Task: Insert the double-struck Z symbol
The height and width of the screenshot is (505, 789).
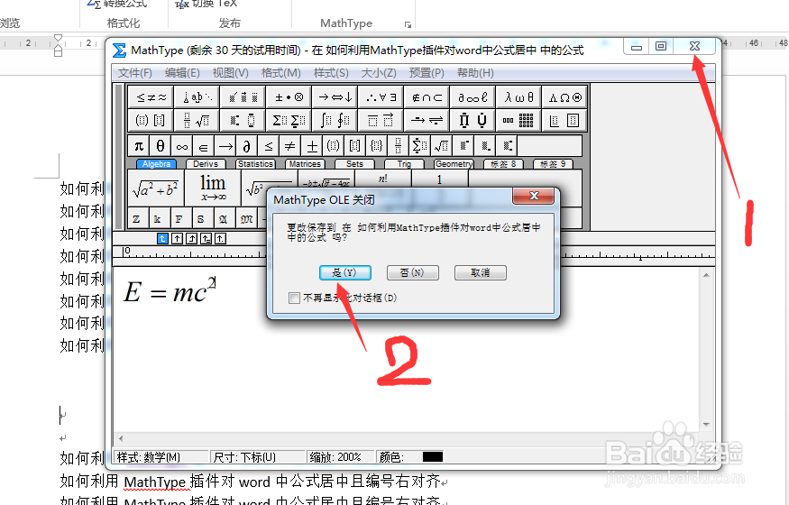Action: click(136, 219)
